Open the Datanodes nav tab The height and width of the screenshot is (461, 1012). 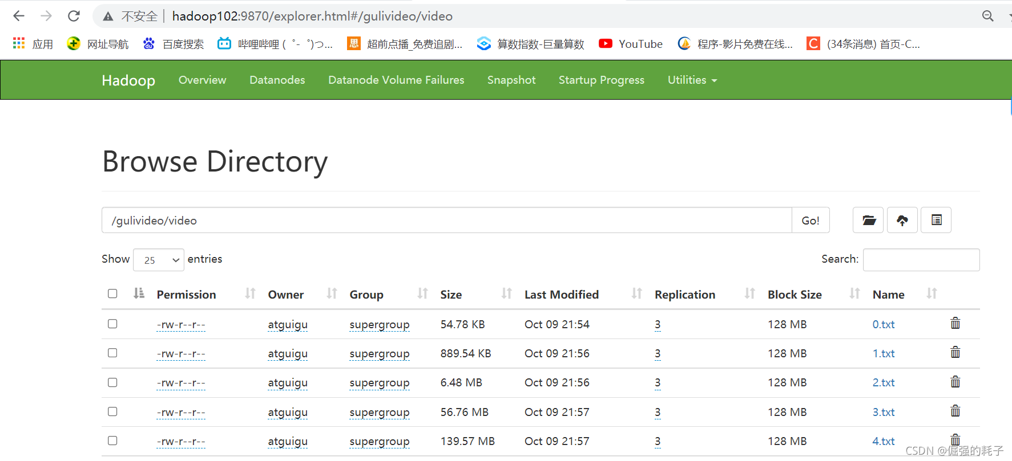[277, 80]
